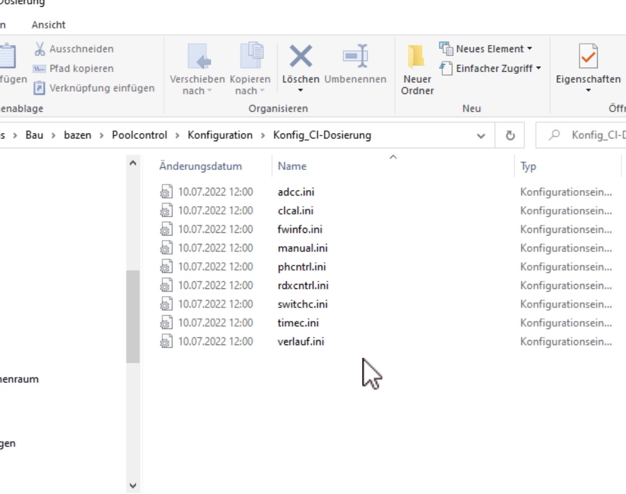This screenshot has width=626, height=494.
Task: Sort by Name column header
Action: click(x=292, y=166)
